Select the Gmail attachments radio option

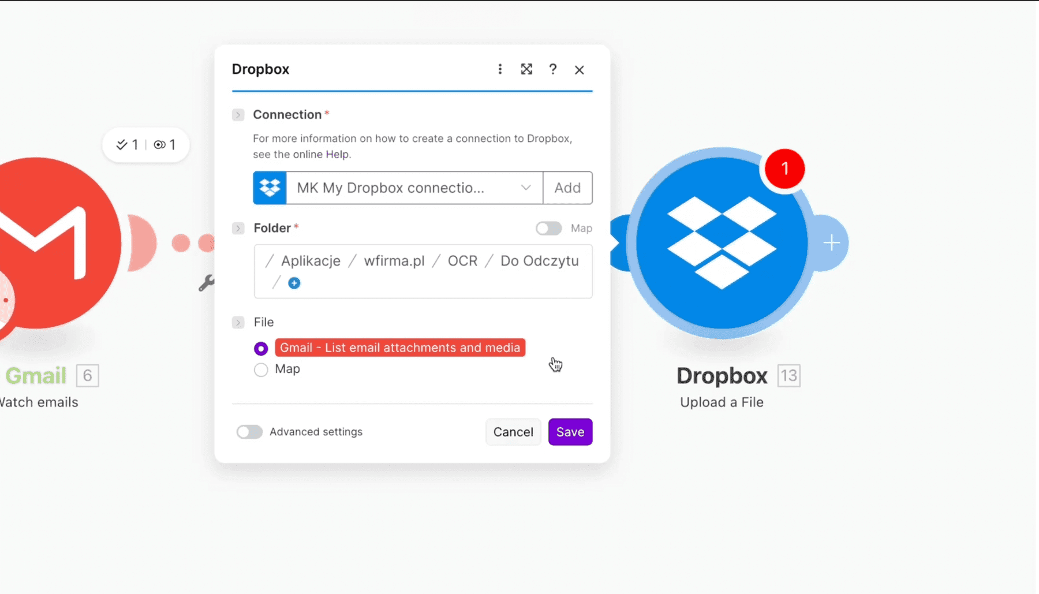(x=261, y=349)
